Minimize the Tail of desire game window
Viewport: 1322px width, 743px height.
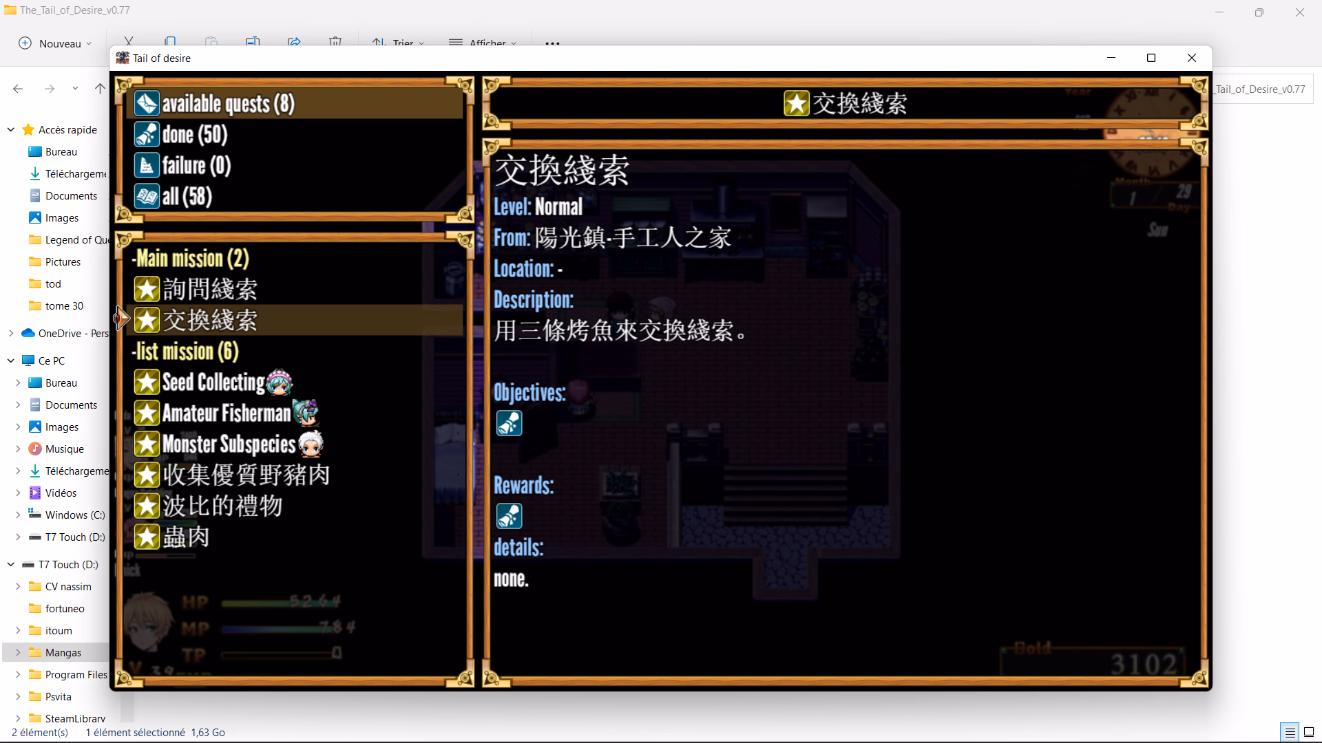click(x=1111, y=58)
